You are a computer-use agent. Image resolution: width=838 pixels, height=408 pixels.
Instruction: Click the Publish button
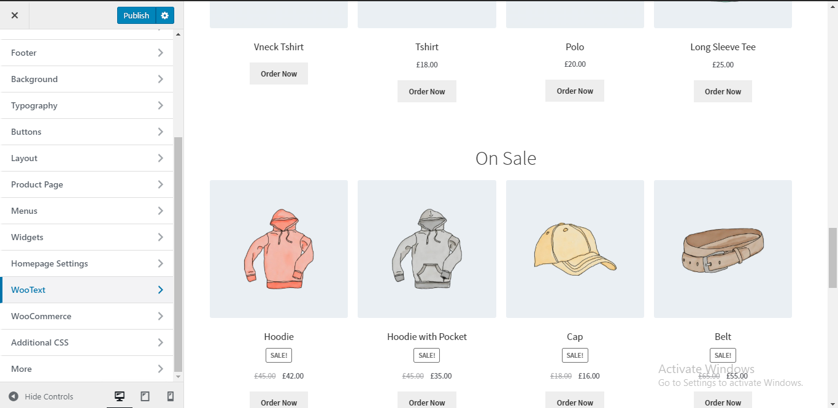(x=136, y=15)
